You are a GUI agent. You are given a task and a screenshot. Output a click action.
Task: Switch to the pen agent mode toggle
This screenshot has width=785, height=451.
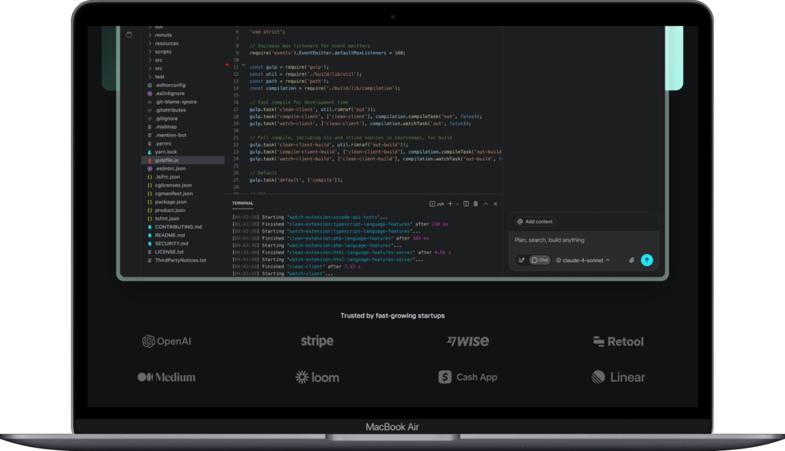pos(521,260)
